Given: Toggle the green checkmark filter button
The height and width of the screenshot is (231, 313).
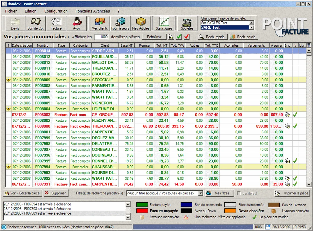Looking at the screenshot, I should pyautogui.click(x=179, y=37).
